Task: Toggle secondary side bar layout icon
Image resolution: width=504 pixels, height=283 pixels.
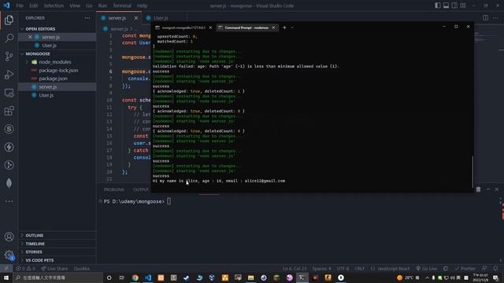Action: [454, 6]
